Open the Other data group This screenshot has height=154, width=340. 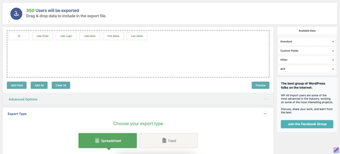point(306,60)
